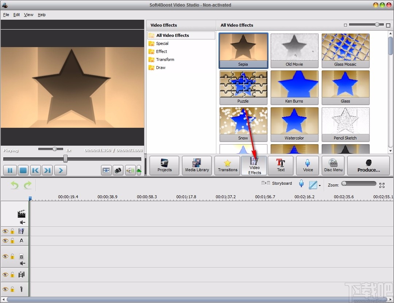The height and width of the screenshot is (303, 394).
Task: Toggle fullscreen preview mode
Action: click(x=106, y=170)
